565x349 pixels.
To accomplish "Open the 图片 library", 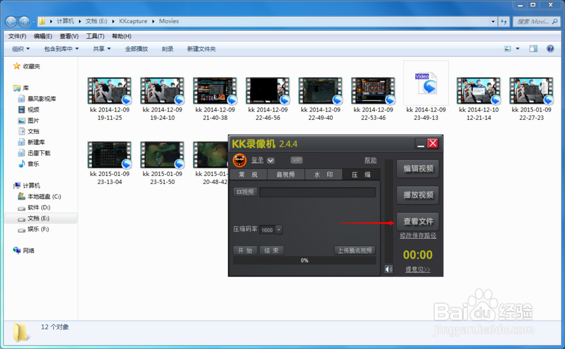I will click(x=28, y=120).
